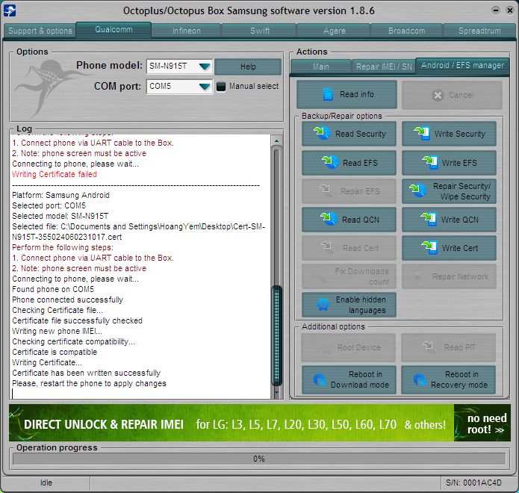Open the COM port dropdown arrow
The image size is (519, 493).
point(205,87)
